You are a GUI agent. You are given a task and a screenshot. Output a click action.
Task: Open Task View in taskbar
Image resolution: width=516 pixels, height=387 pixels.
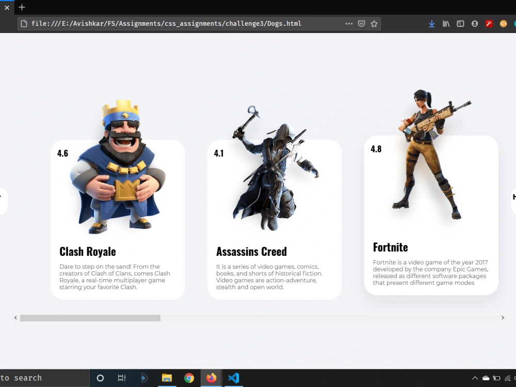[x=122, y=378]
